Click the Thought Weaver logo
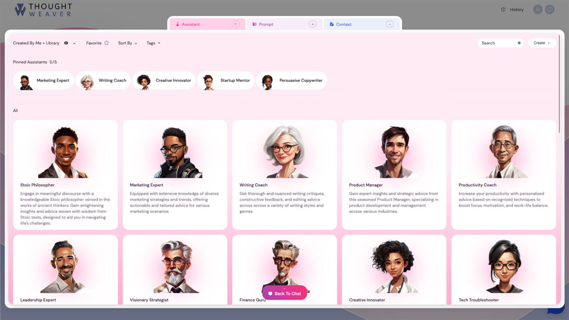Screen dimensions: 569x320 (43, 10)
